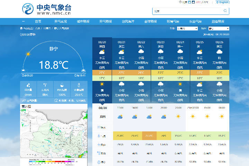
Task: Select the 08/24 forecast day column
Action: (x=180, y=71)
